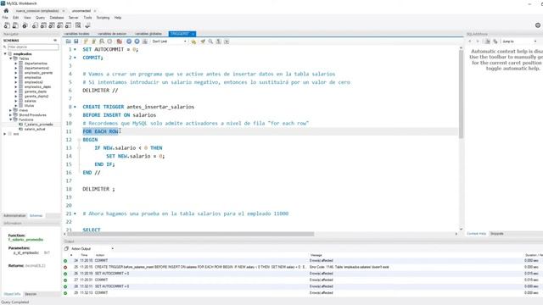Toggle invisible characters display

(219, 42)
